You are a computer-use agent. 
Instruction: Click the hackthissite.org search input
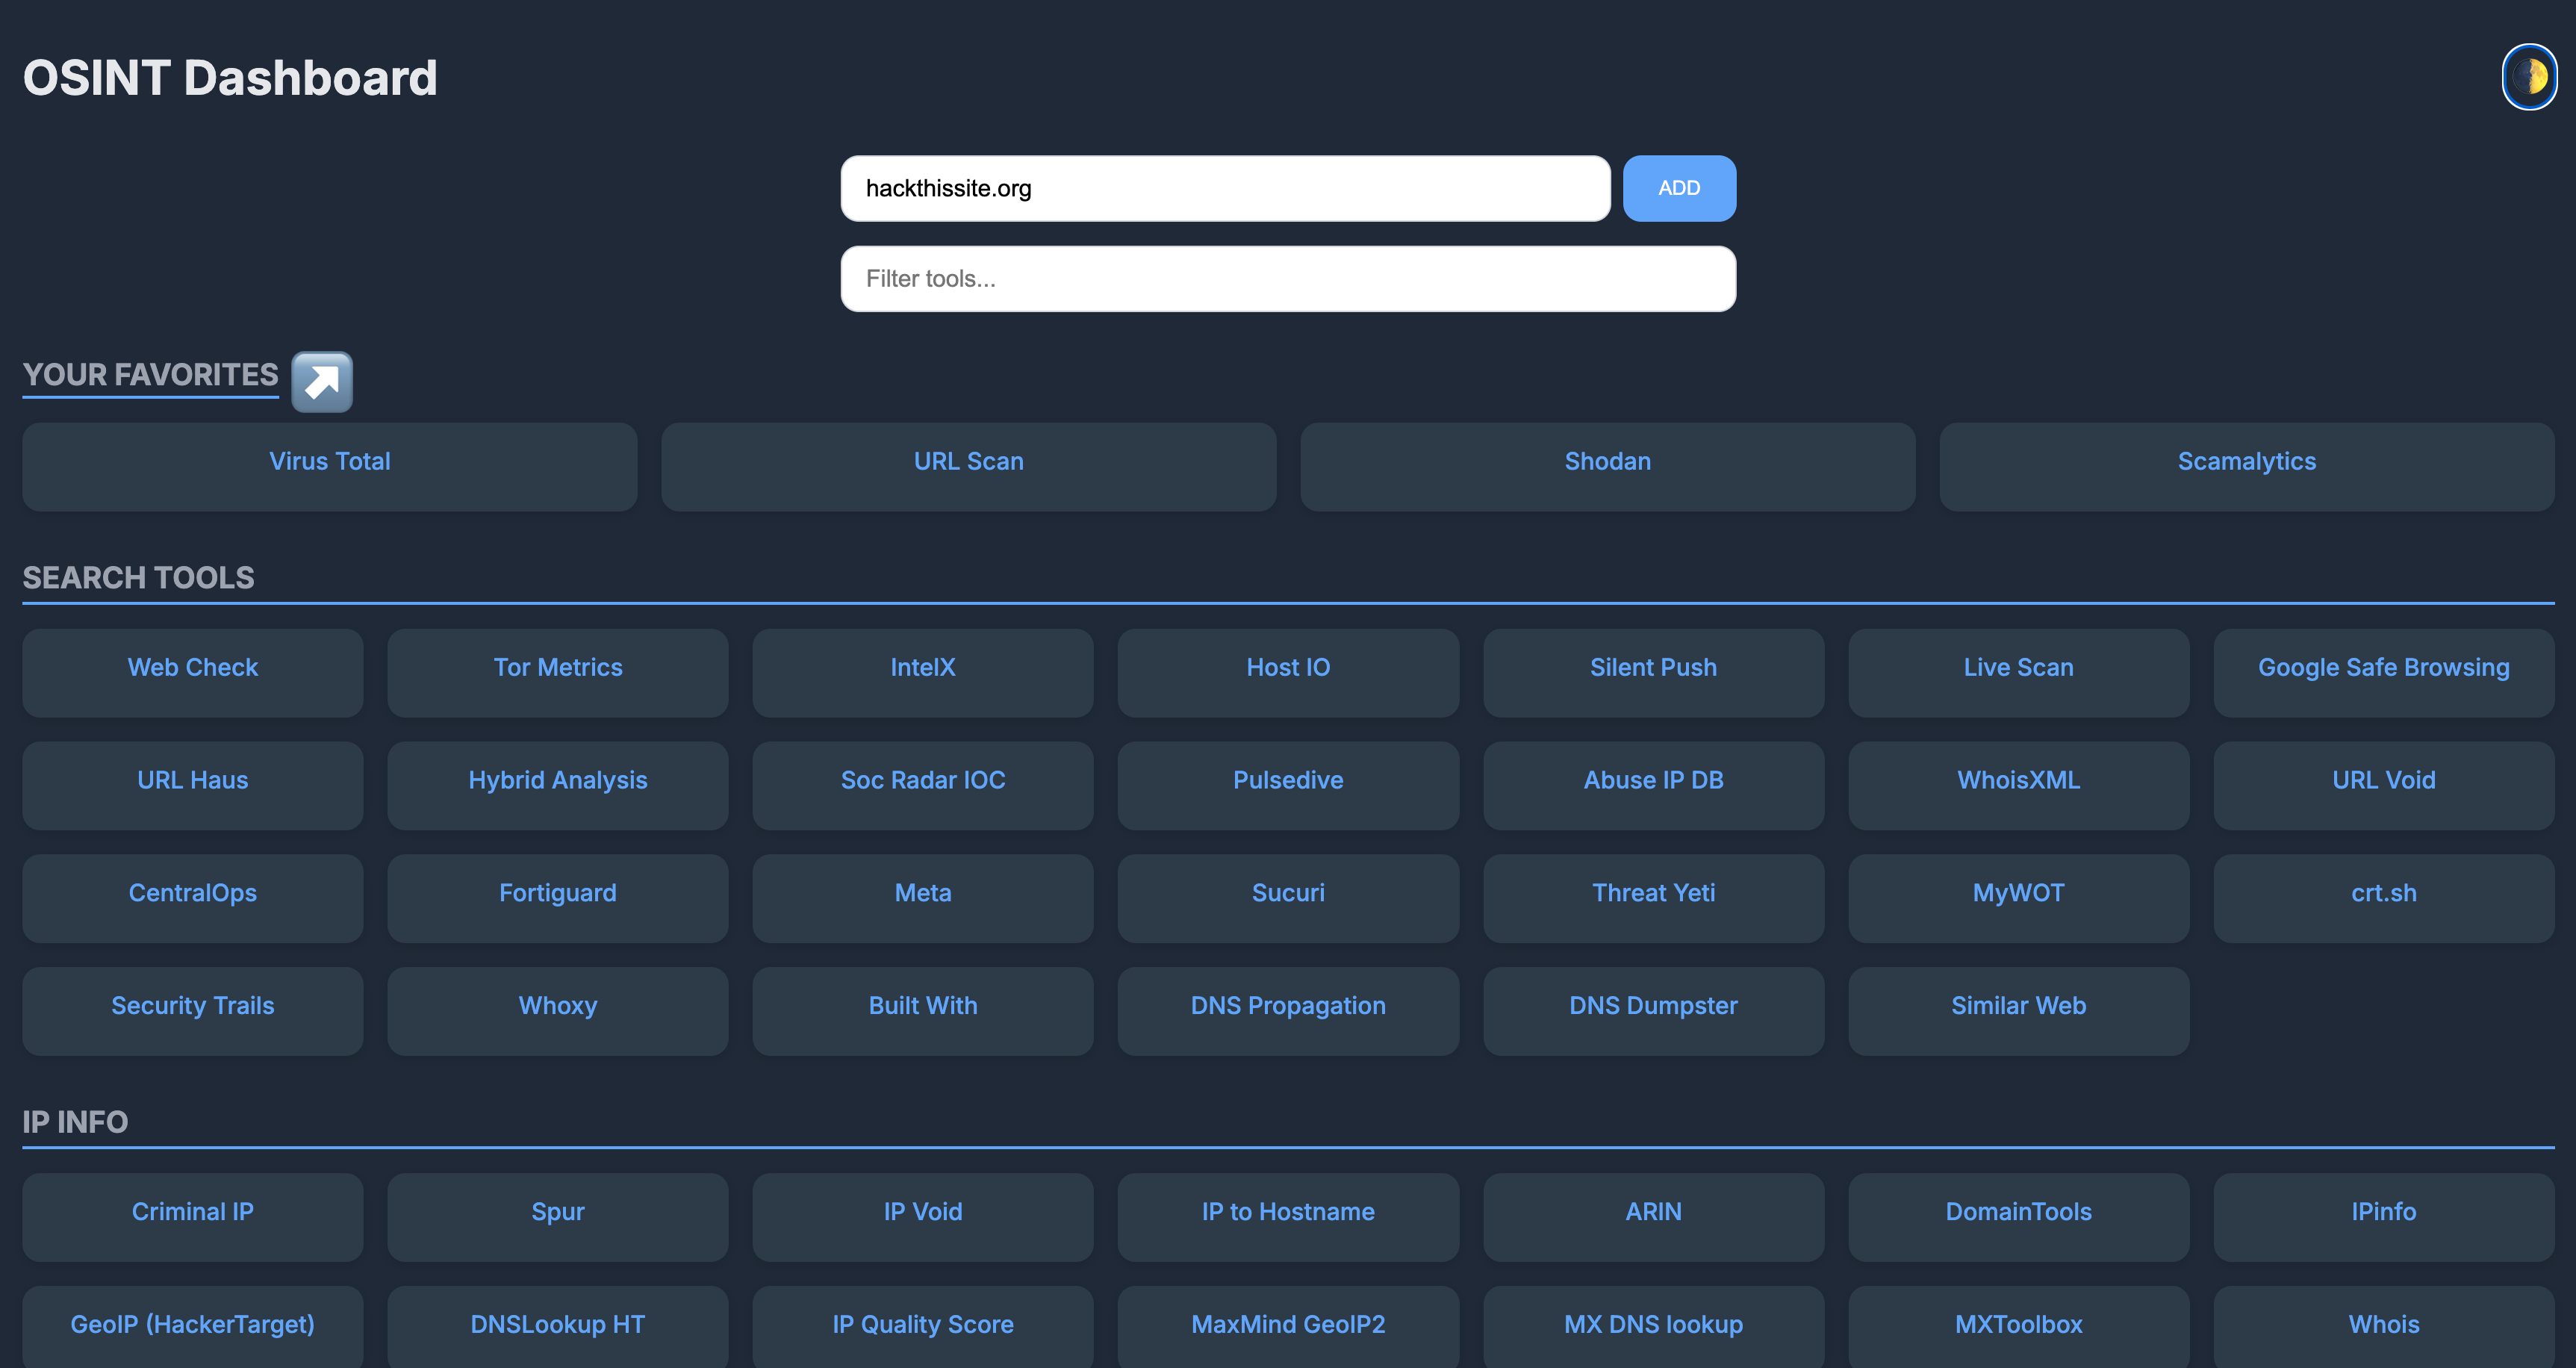click(1224, 189)
